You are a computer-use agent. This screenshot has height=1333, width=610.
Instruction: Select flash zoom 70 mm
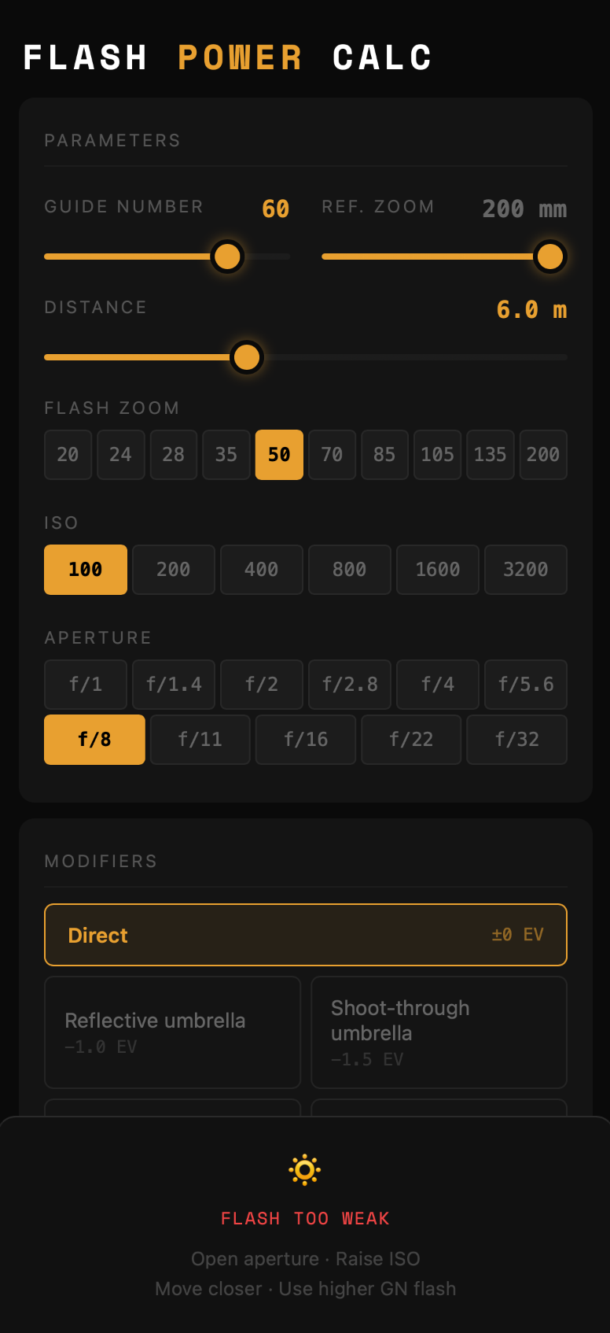(x=332, y=455)
